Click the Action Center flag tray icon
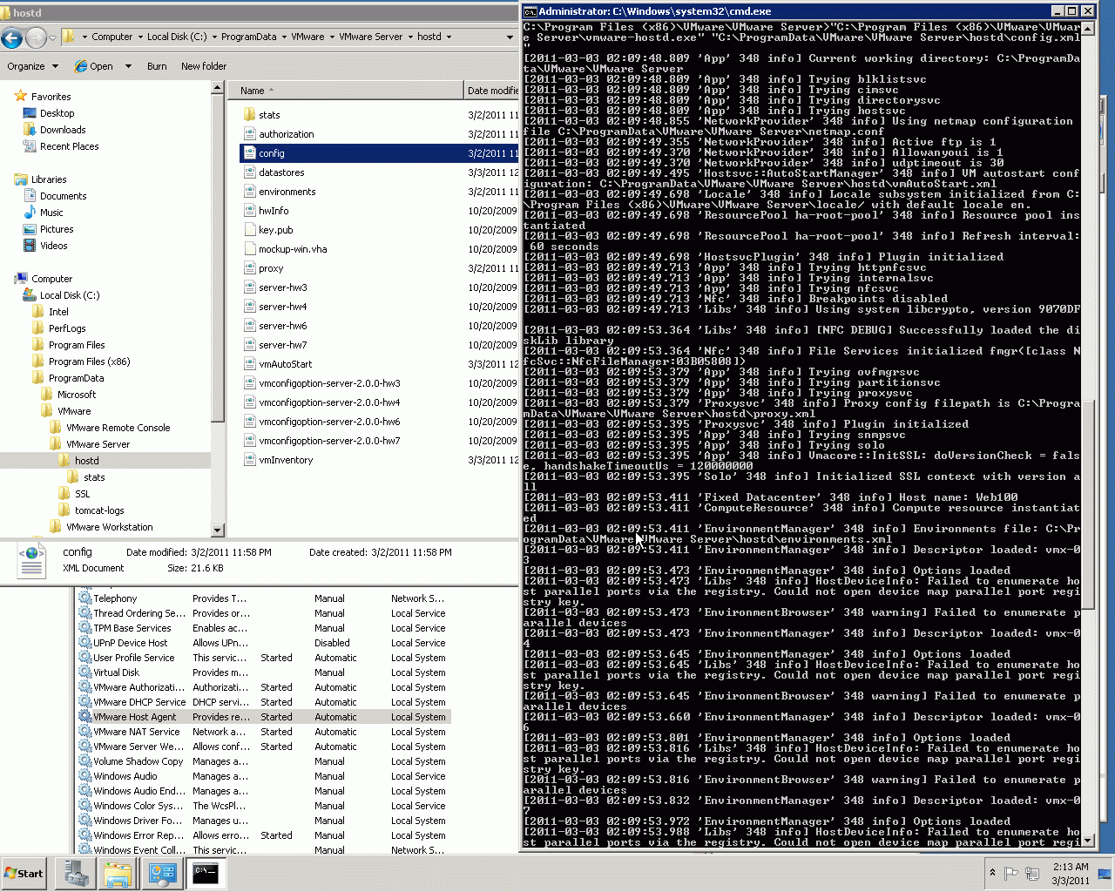The height and width of the screenshot is (892, 1115). (1011, 873)
